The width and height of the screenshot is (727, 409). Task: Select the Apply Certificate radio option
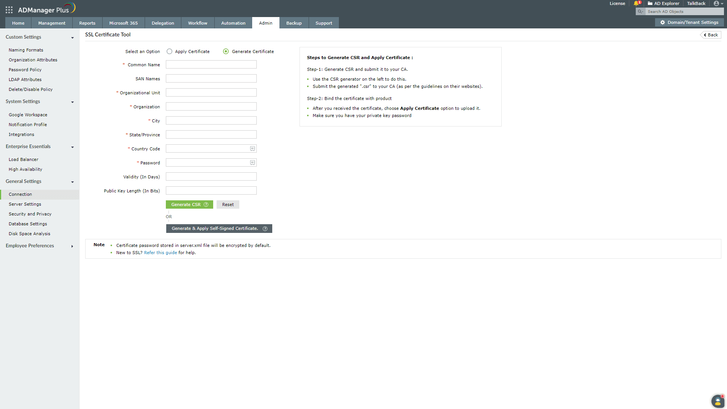tap(169, 52)
